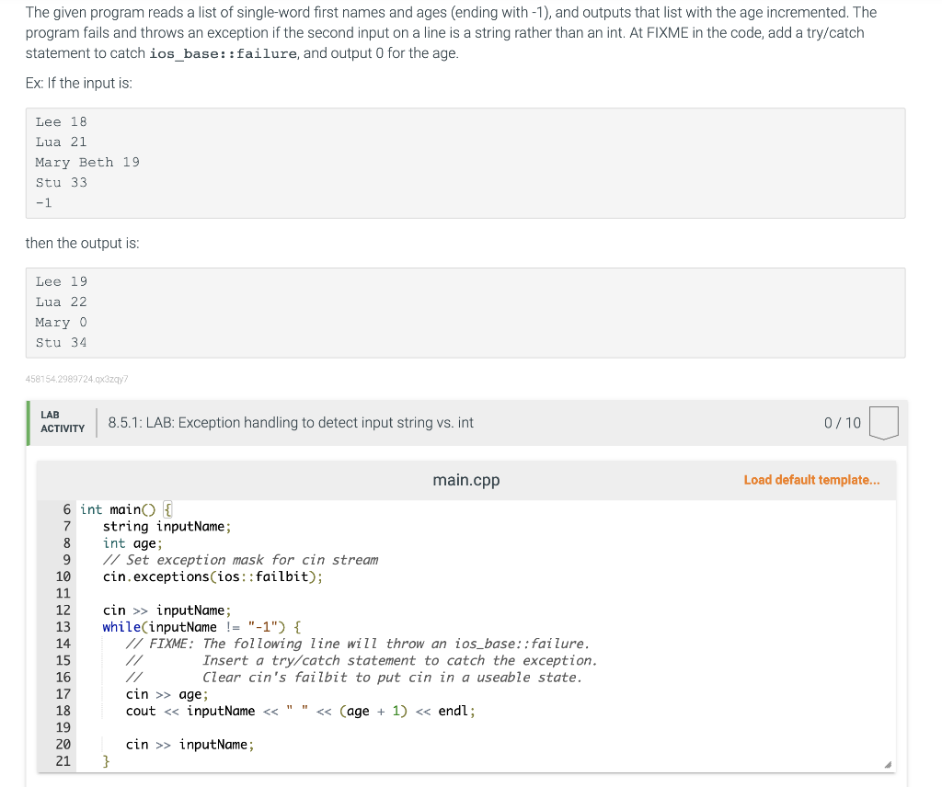Click the while loop on line 13
942x787 pixels.
pyautogui.click(x=201, y=627)
